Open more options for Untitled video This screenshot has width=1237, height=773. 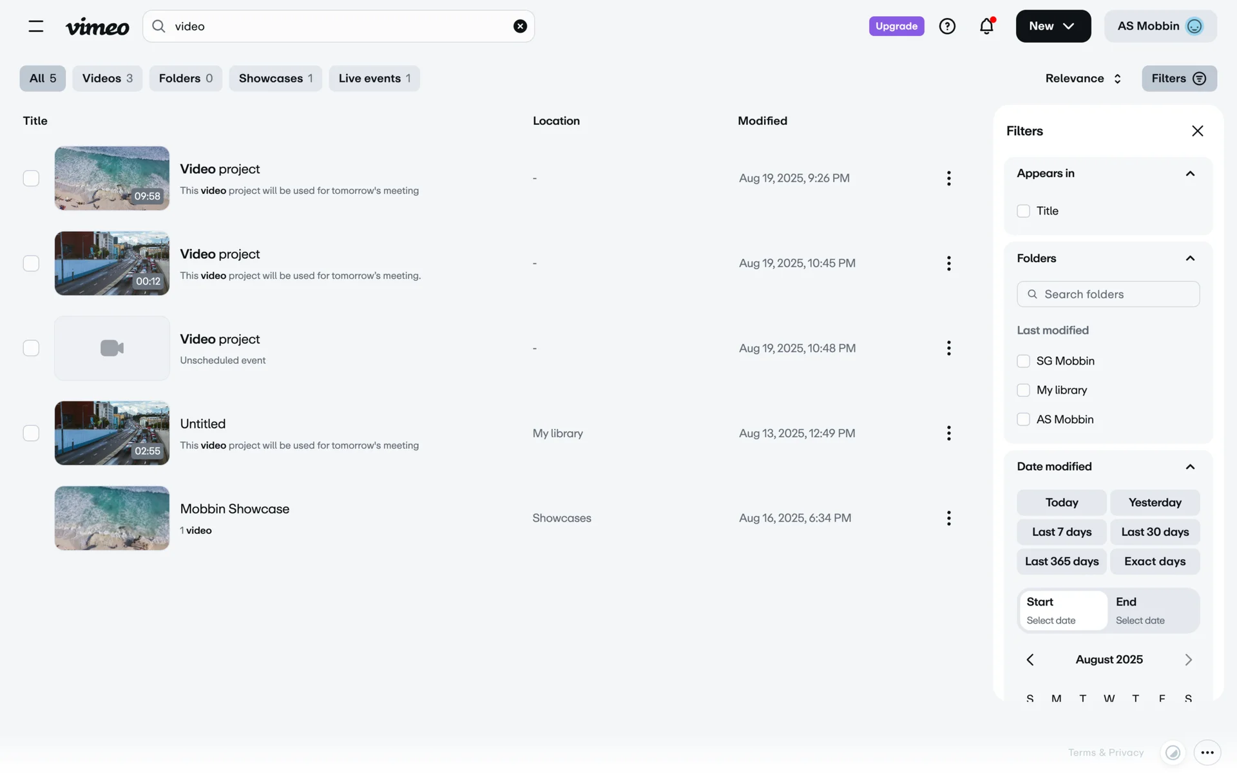948,433
